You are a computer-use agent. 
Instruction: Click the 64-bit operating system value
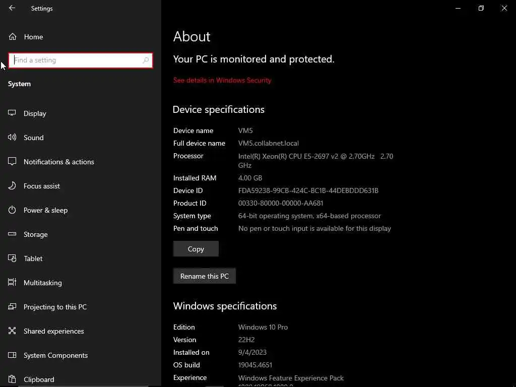(309, 216)
